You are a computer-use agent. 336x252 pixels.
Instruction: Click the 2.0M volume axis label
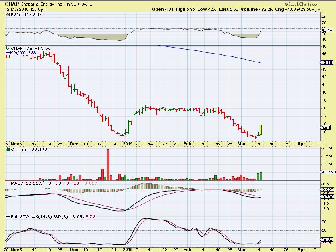[x=327, y=148]
